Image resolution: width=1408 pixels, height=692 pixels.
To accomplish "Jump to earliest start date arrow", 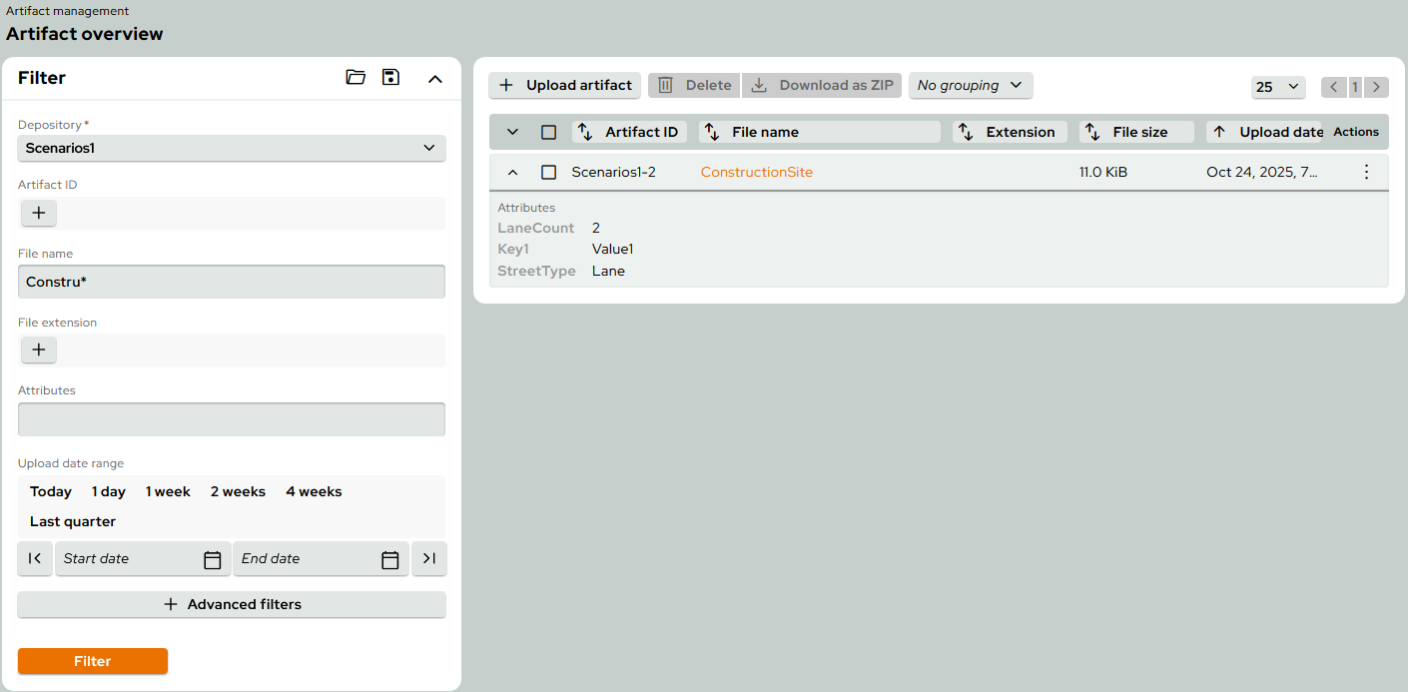I will tap(35, 559).
